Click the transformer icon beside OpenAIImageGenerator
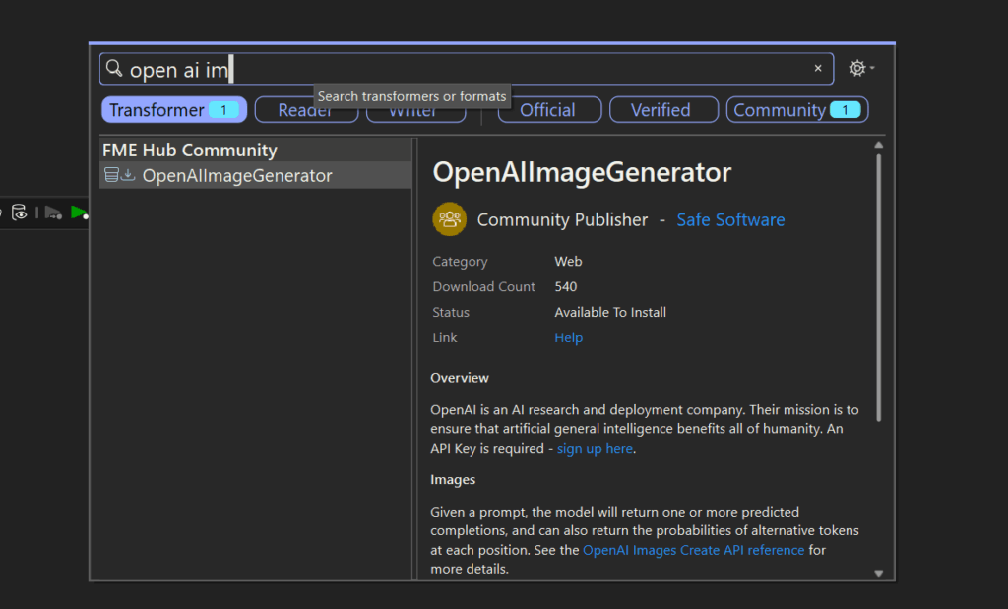 click(111, 176)
